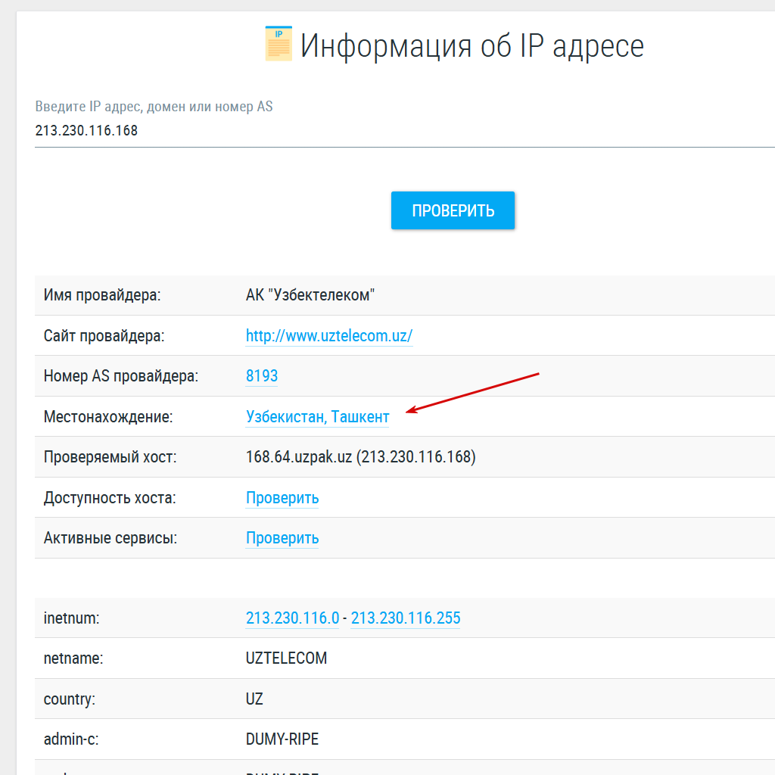This screenshot has height=775, width=775.
Task: Open the 213.230.116.255 inetnum link
Action: (x=406, y=618)
